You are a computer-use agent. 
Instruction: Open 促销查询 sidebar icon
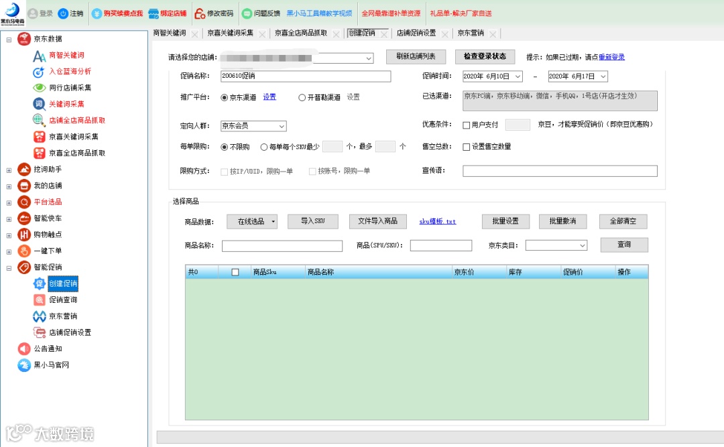pos(40,300)
